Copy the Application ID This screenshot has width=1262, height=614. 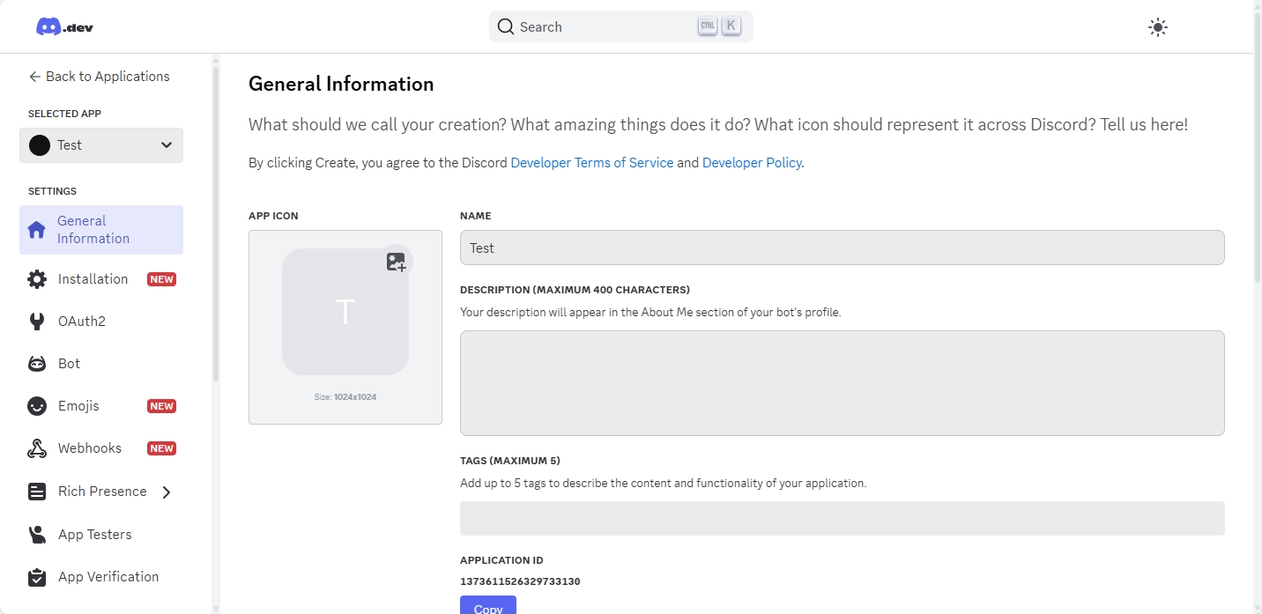point(488,605)
